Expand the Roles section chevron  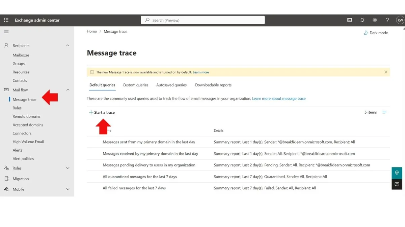click(x=67, y=168)
